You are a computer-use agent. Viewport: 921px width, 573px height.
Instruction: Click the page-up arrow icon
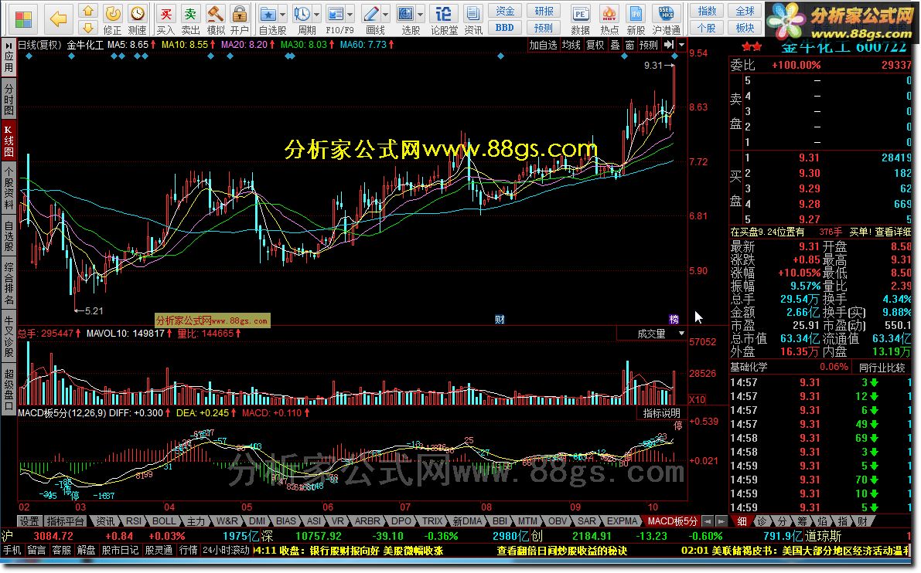(88, 11)
